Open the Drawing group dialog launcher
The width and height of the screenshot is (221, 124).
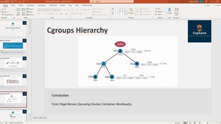tap(153, 18)
